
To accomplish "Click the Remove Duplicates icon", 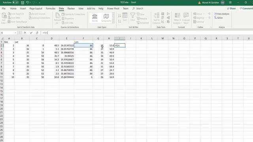I will point(162,18).
